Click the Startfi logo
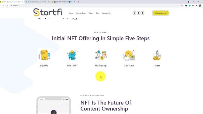The image size is (203, 114). point(48,12)
